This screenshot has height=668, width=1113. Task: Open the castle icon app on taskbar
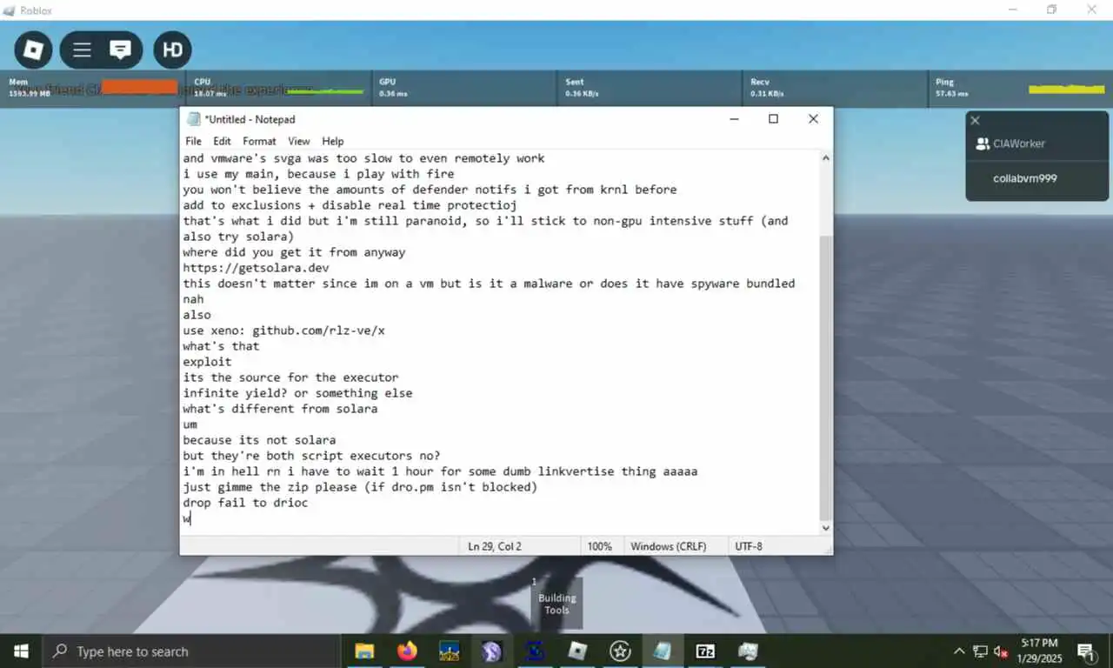(450, 651)
